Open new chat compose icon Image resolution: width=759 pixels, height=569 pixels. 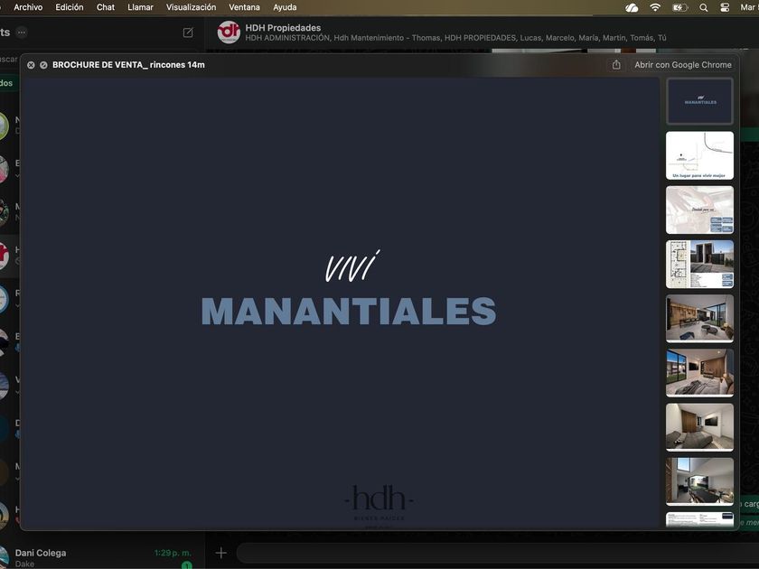coord(188,33)
